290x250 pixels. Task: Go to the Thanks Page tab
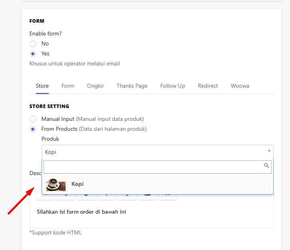(132, 86)
